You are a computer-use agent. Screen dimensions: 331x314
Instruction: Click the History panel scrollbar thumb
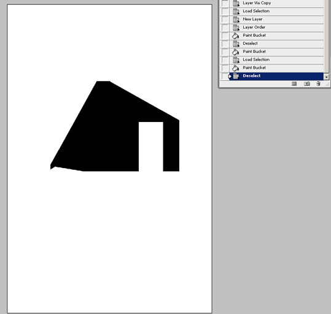327,36
